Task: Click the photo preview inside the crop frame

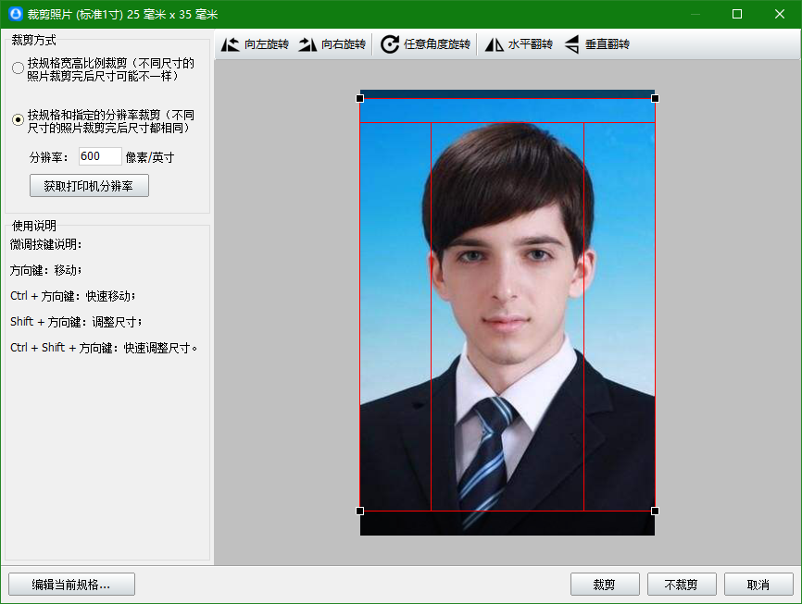Action: point(508,305)
